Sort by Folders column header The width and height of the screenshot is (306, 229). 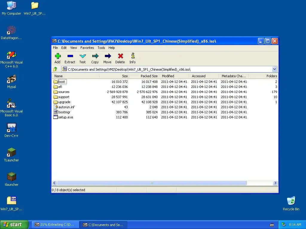tap(264, 76)
